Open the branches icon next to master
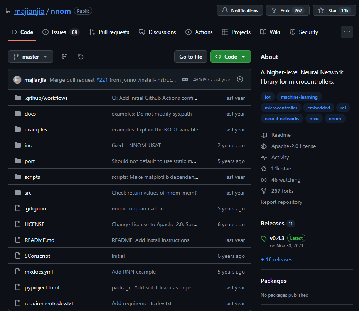The height and width of the screenshot is (311, 359). [64, 57]
